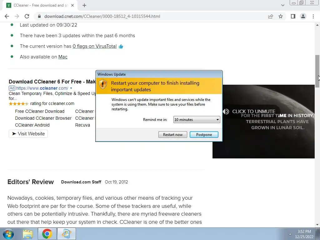Show hidden system tray icons

(290, 234)
